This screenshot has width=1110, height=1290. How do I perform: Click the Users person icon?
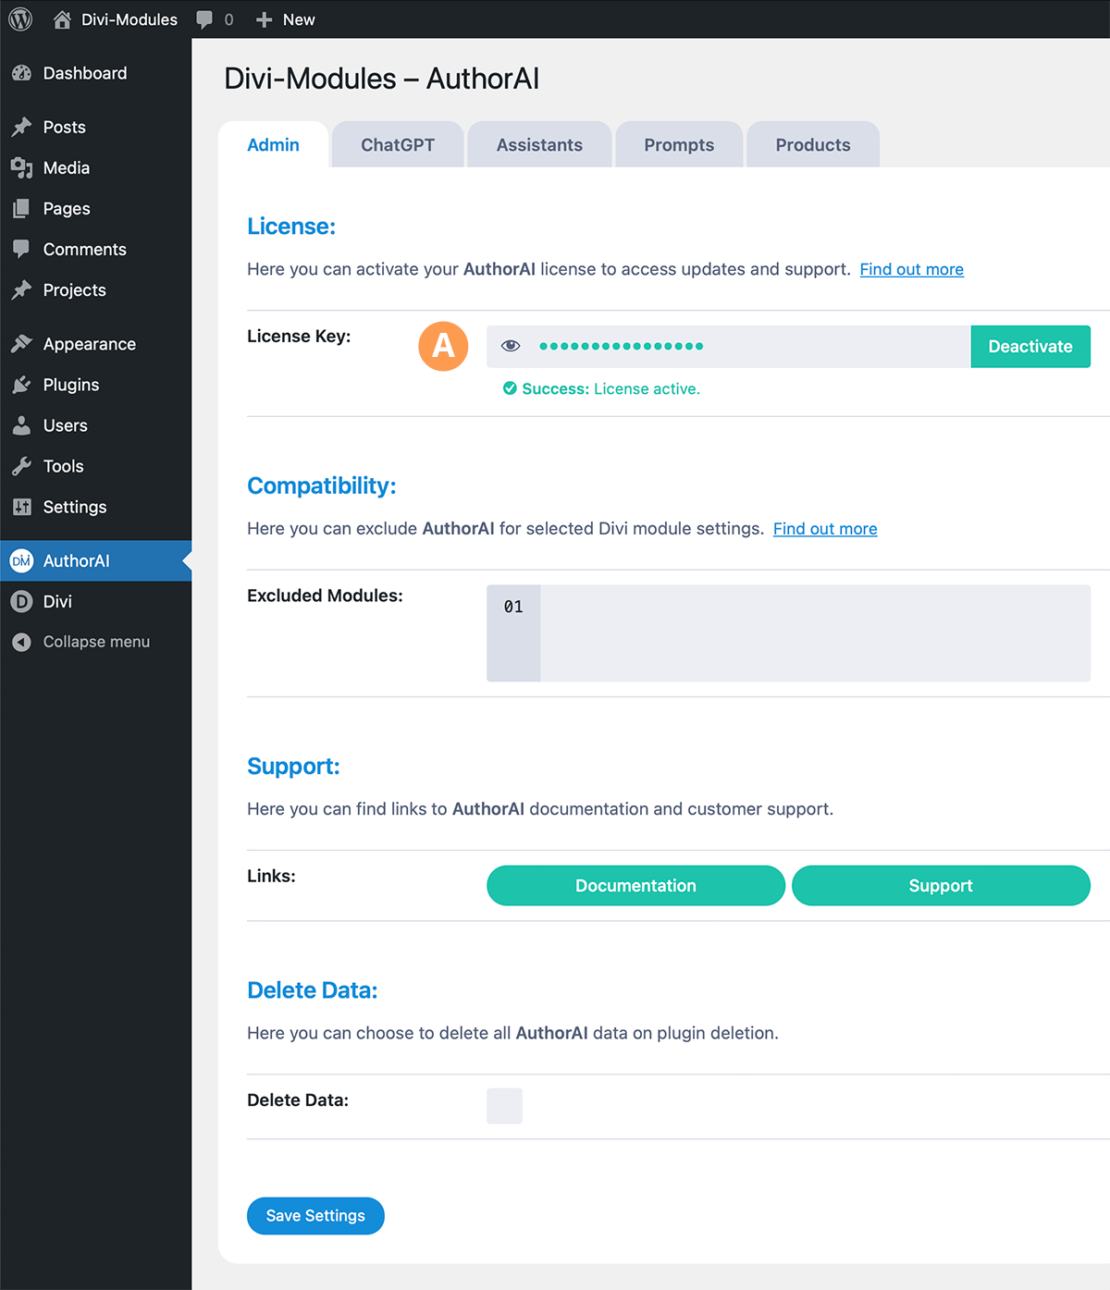point(22,425)
